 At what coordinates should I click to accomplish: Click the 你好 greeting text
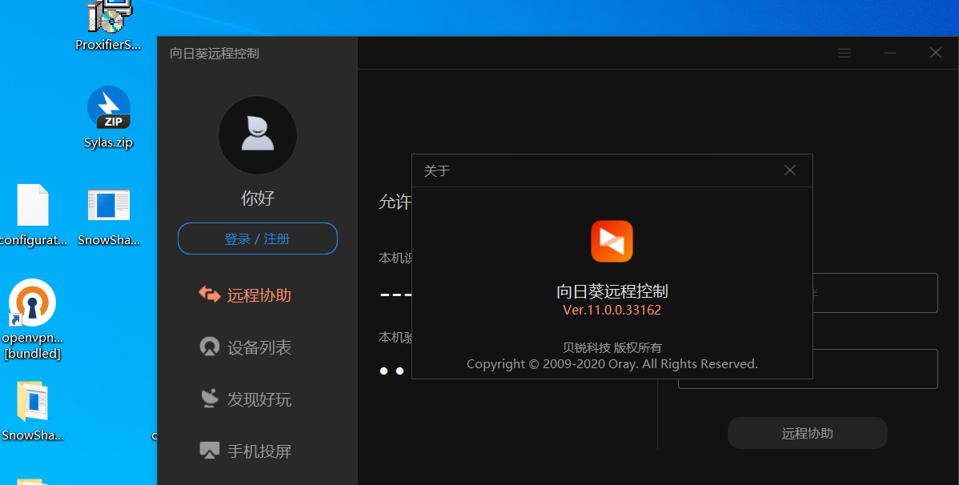coord(258,198)
